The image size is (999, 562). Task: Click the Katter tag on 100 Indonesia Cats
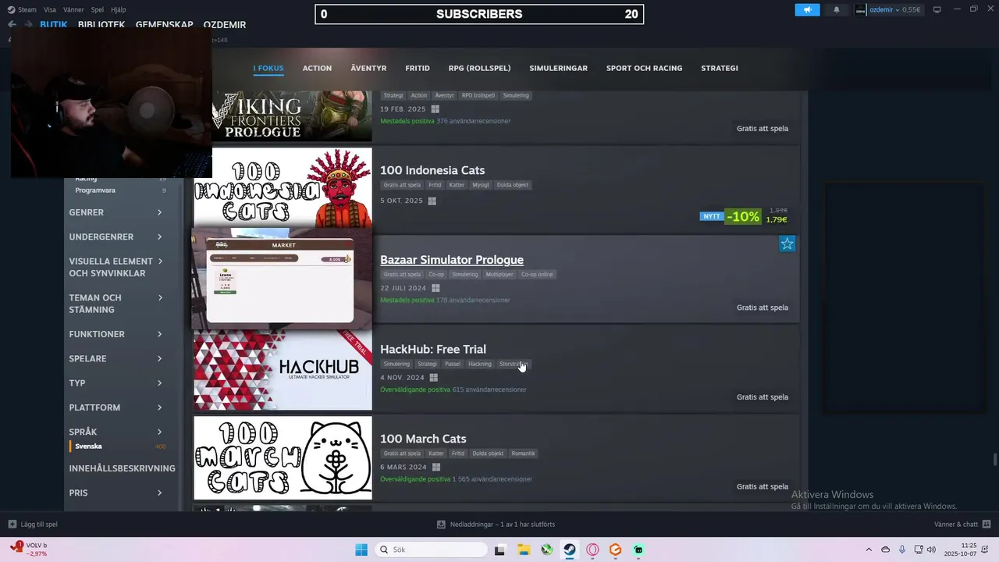point(457,185)
